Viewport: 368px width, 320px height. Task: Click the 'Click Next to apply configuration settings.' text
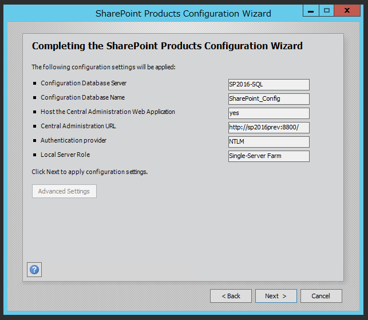pyautogui.click(x=90, y=172)
